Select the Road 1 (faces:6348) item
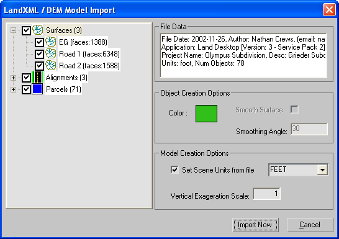This screenshot has width=339, height=239. pyautogui.click(x=89, y=54)
